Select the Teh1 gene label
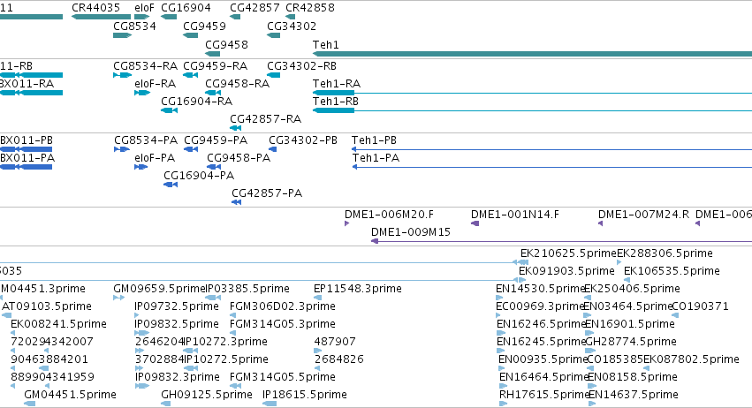Image resolution: width=752 pixels, height=408 pixels. (x=326, y=44)
